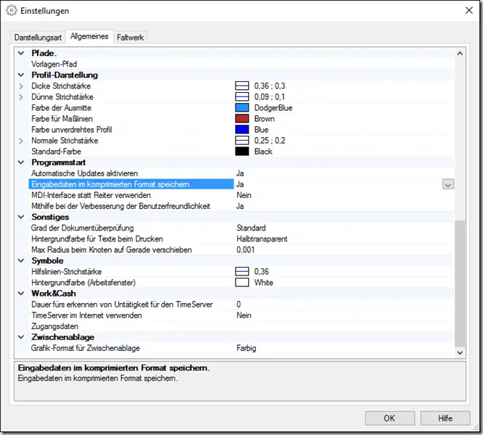
Task: Select the Farbe unverdrehtes Profil label
Action: 72,130
